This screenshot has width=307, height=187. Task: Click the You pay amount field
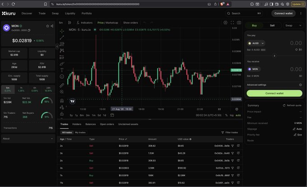click(296, 43)
